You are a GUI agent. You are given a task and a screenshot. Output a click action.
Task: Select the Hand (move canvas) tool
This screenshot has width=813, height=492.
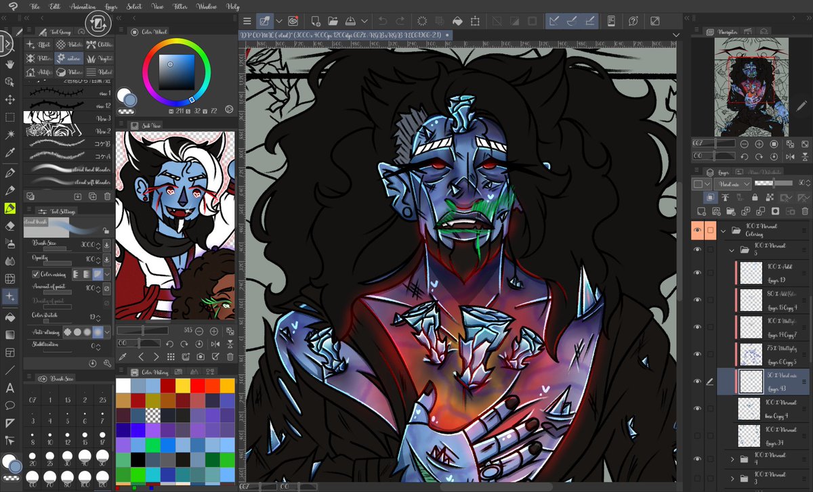[10, 64]
